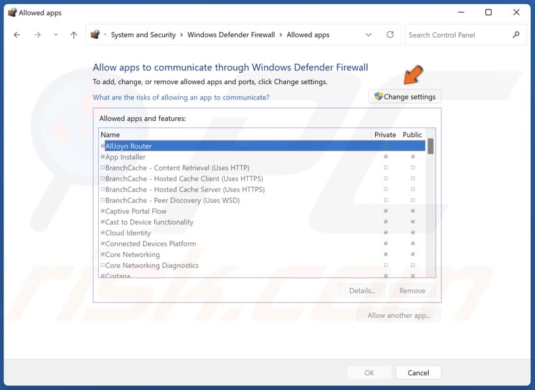This screenshot has height=390, width=535.
Task: Enable Core Networking Diagnostics name checkbox
Action: tap(103, 265)
